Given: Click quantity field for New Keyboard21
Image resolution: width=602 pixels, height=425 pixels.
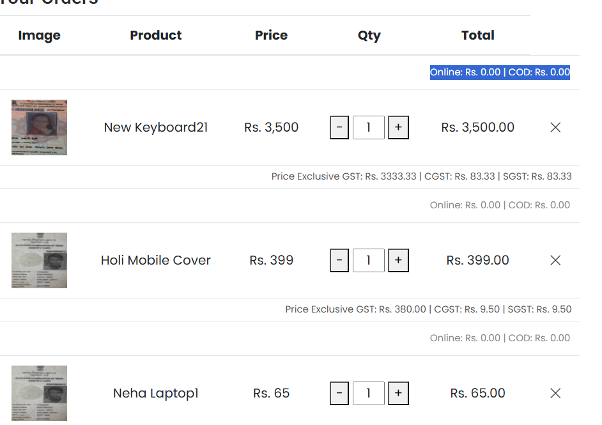Looking at the screenshot, I should pyautogui.click(x=369, y=127).
